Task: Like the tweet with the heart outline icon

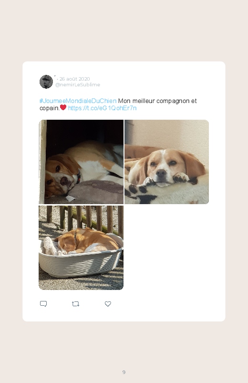Action: coord(108,304)
